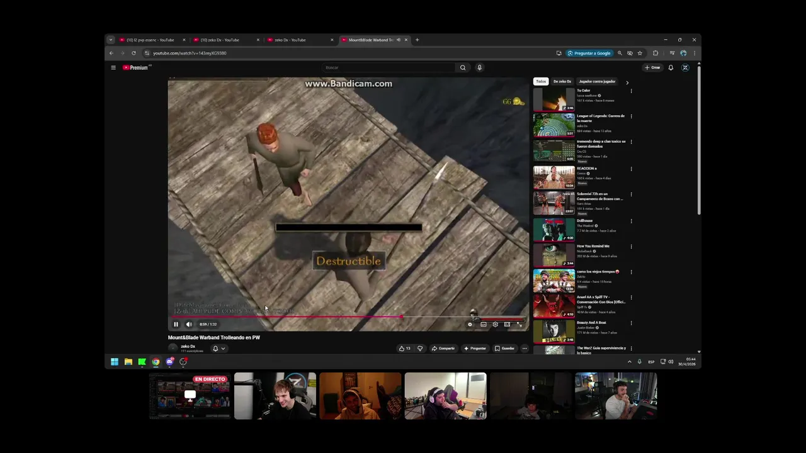Seek on the red video progress bar

pyautogui.click(x=348, y=316)
